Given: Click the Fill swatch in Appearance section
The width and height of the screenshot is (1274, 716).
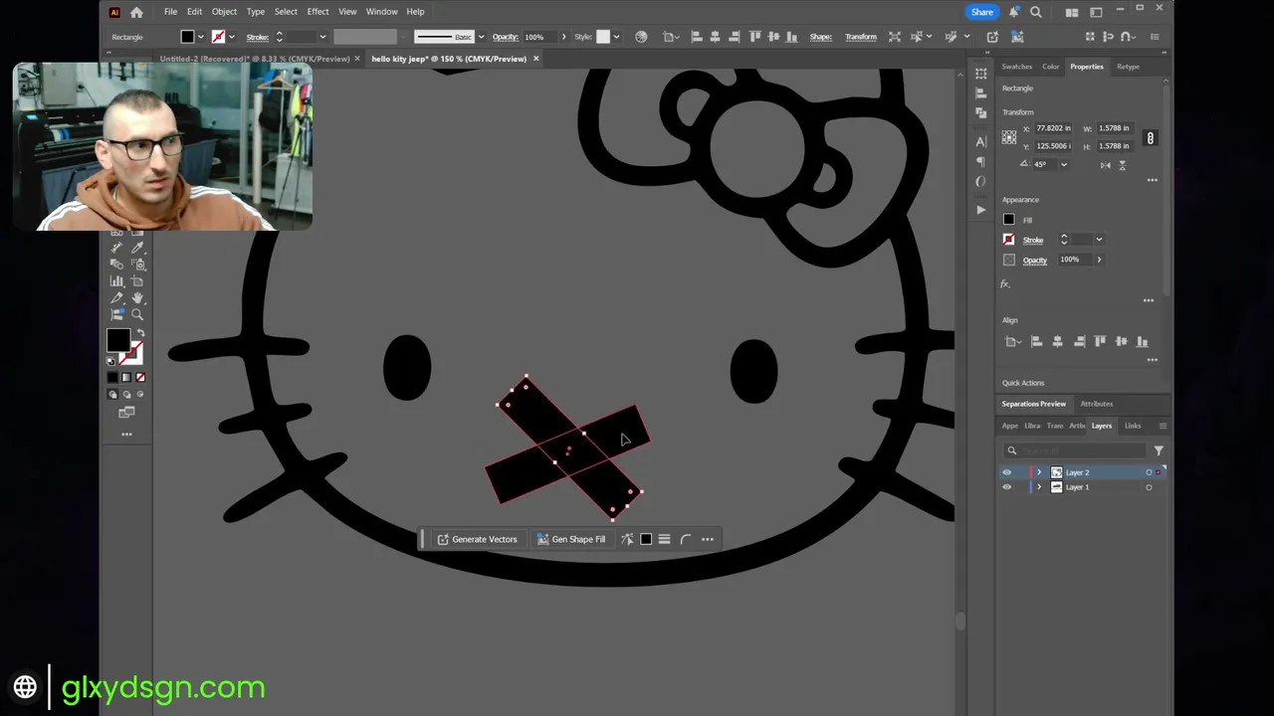Looking at the screenshot, I should (1009, 220).
